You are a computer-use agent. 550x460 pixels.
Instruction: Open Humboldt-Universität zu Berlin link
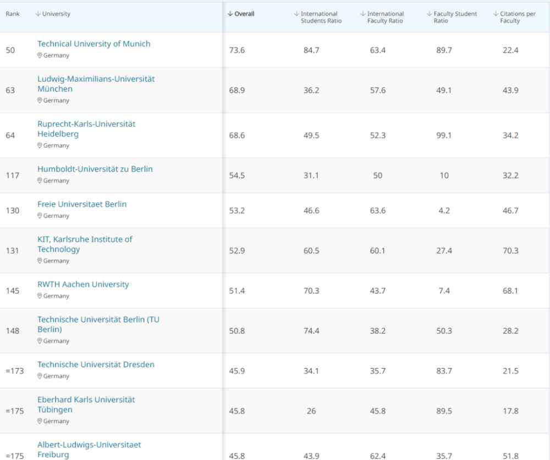[95, 169]
